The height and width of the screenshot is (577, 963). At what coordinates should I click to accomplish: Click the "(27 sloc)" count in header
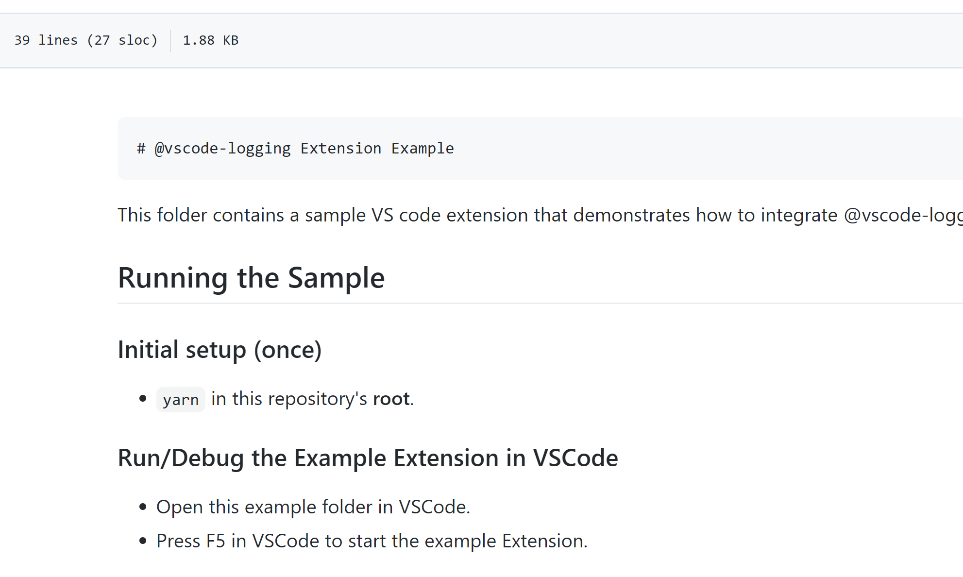(122, 40)
